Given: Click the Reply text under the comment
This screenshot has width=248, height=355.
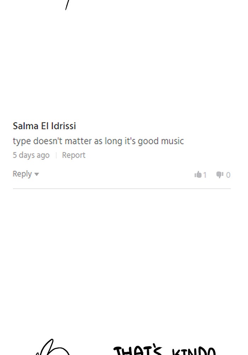Looking at the screenshot, I should [22, 174].
